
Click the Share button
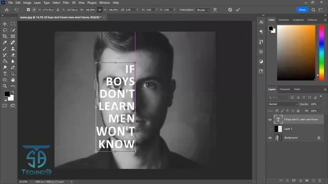302,10
